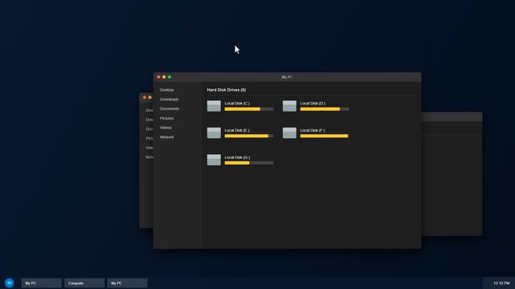Switch to the first My PC taskbar button

tap(42, 283)
